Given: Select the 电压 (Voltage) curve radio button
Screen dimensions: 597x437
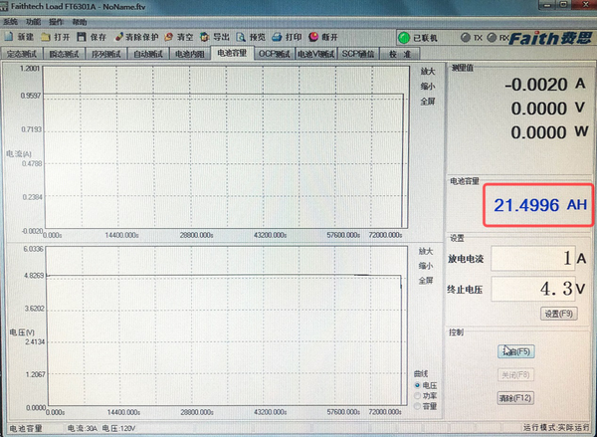Looking at the screenshot, I should [418, 384].
